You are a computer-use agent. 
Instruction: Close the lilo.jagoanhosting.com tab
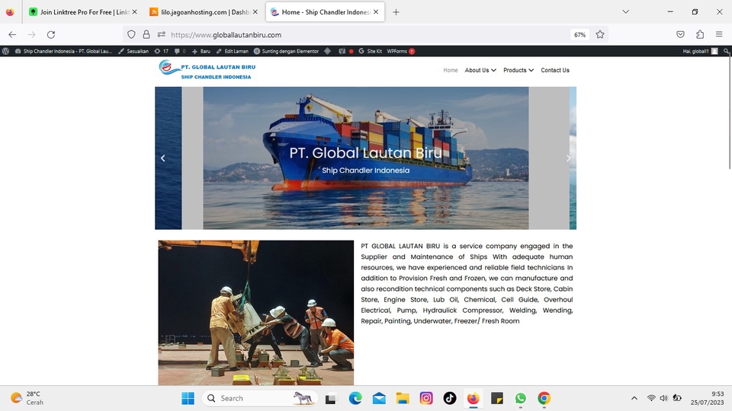click(255, 12)
